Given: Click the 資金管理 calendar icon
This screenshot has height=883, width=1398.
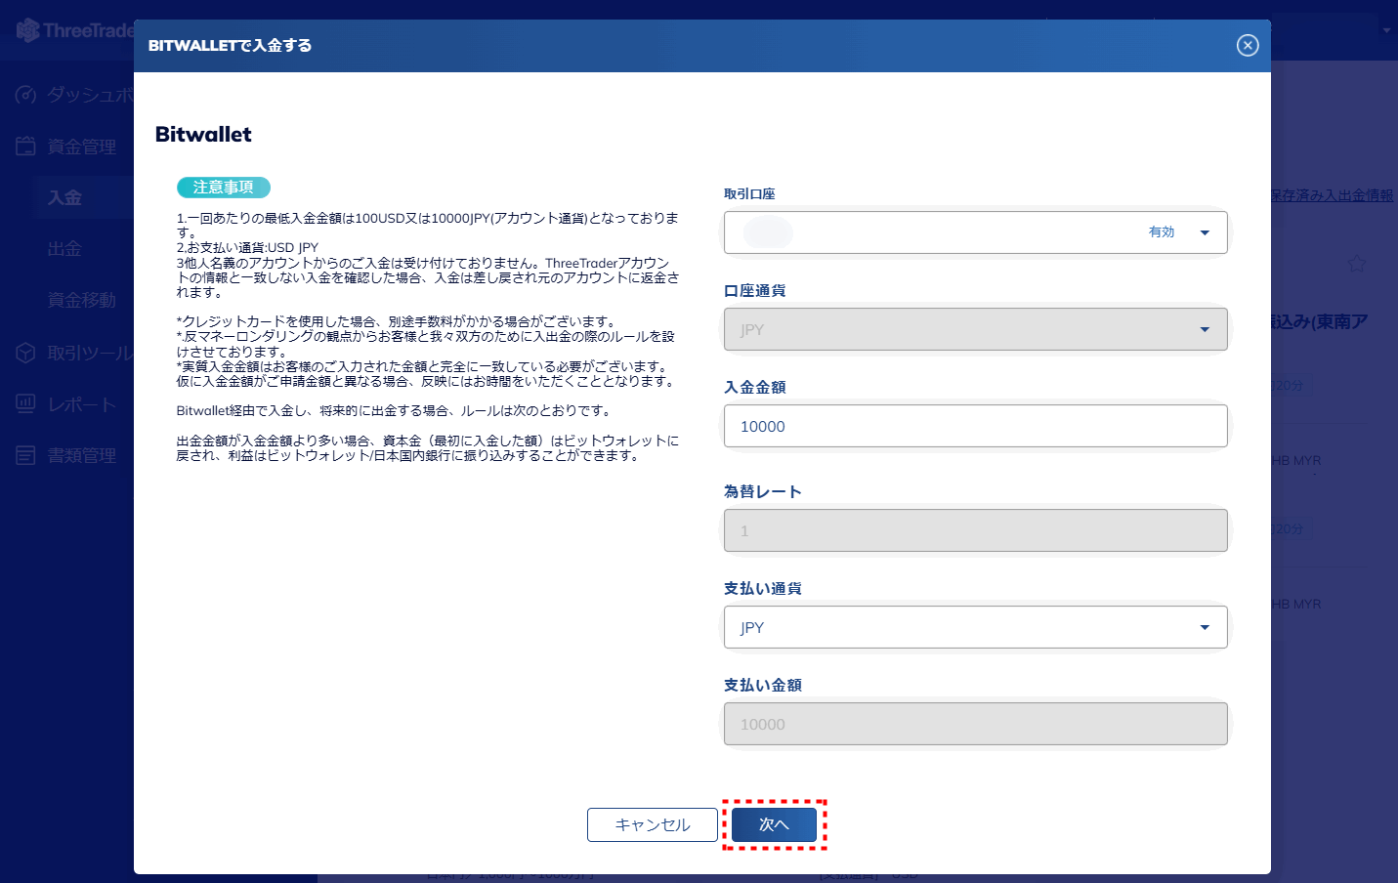Looking at the screenshot, I should (x=26, y=147).
